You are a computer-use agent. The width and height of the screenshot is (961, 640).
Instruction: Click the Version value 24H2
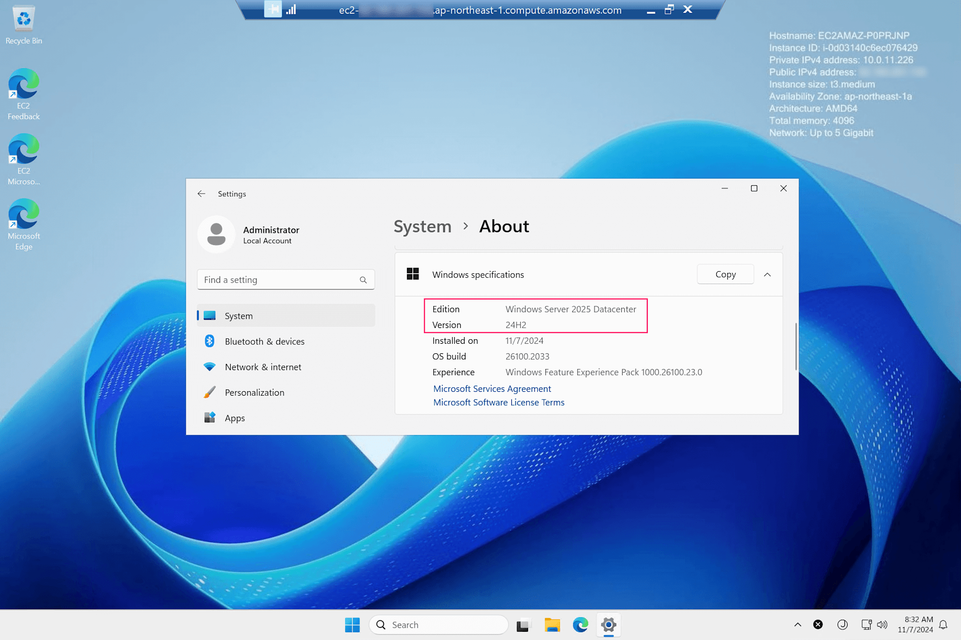point(516,325)
